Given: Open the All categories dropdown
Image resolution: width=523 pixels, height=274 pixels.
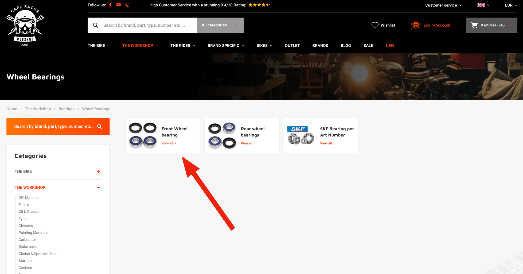Looking at the screenshot, I should tap(220, 25).
